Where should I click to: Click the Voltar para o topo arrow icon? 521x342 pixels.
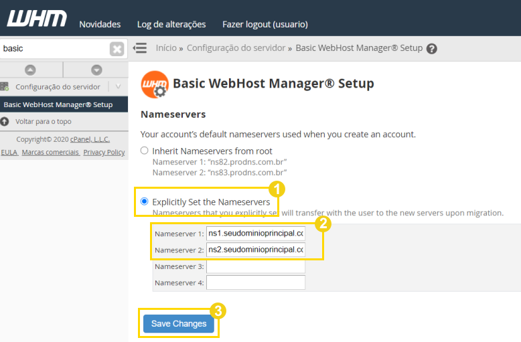pyautogui.click(x=4, y=122)
